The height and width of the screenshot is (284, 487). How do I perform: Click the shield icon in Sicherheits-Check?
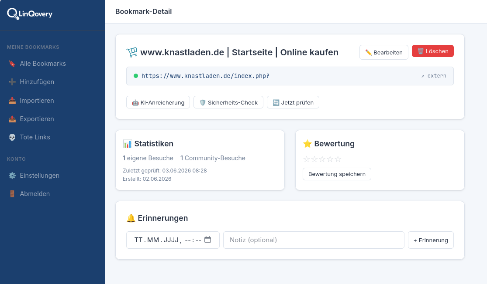pyautogui.click(x=203, y=102)
